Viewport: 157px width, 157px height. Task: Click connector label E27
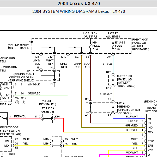coord(77,57)
